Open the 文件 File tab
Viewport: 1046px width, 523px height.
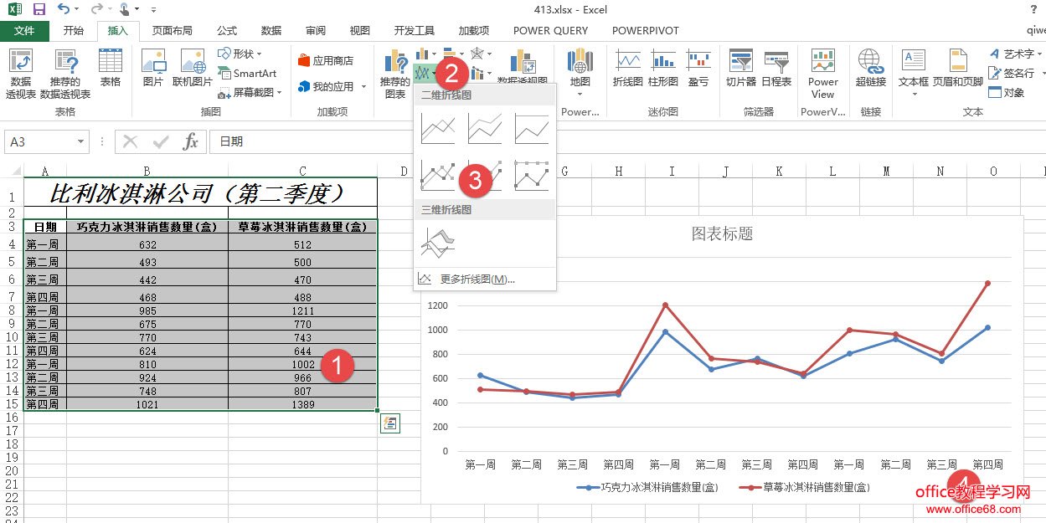coord(24,31)
